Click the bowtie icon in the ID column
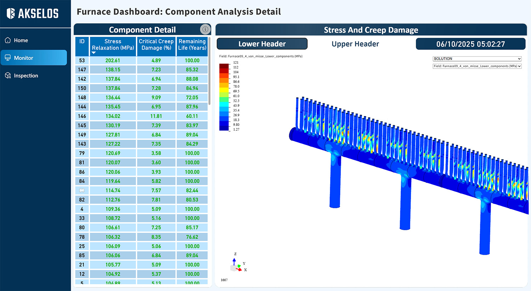Screen dimensions: 531x291 click(x=82, y=190)
